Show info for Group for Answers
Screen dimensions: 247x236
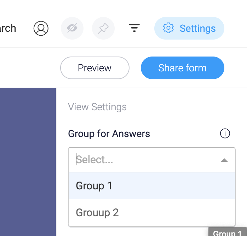[x=225, y=134]
